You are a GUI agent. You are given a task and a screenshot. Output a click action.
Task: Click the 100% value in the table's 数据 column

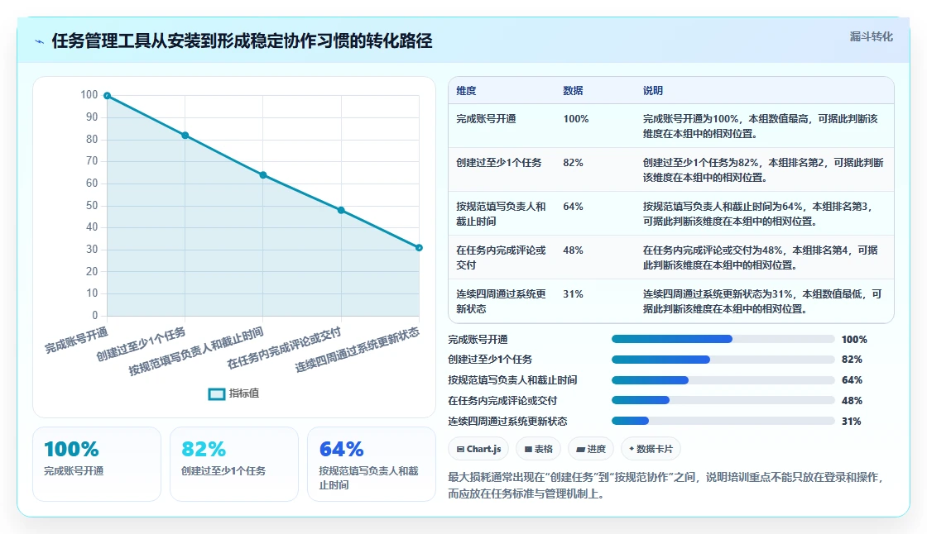click(x=576, y=119)
